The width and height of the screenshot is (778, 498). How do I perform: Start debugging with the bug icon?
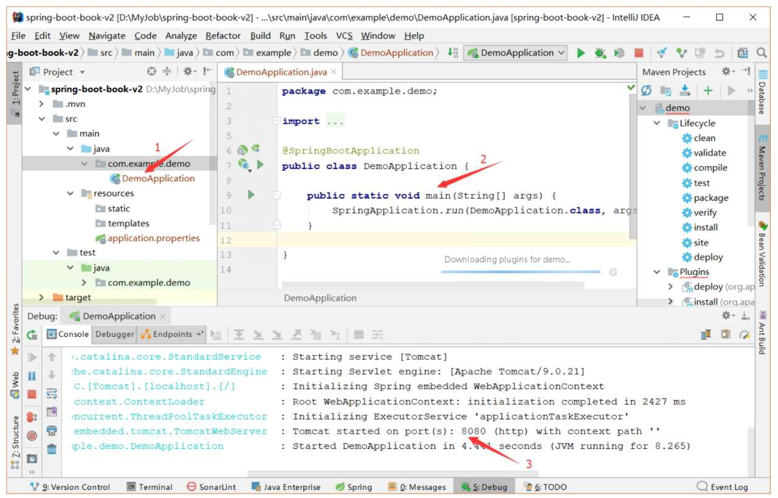[x=600, y=53]
